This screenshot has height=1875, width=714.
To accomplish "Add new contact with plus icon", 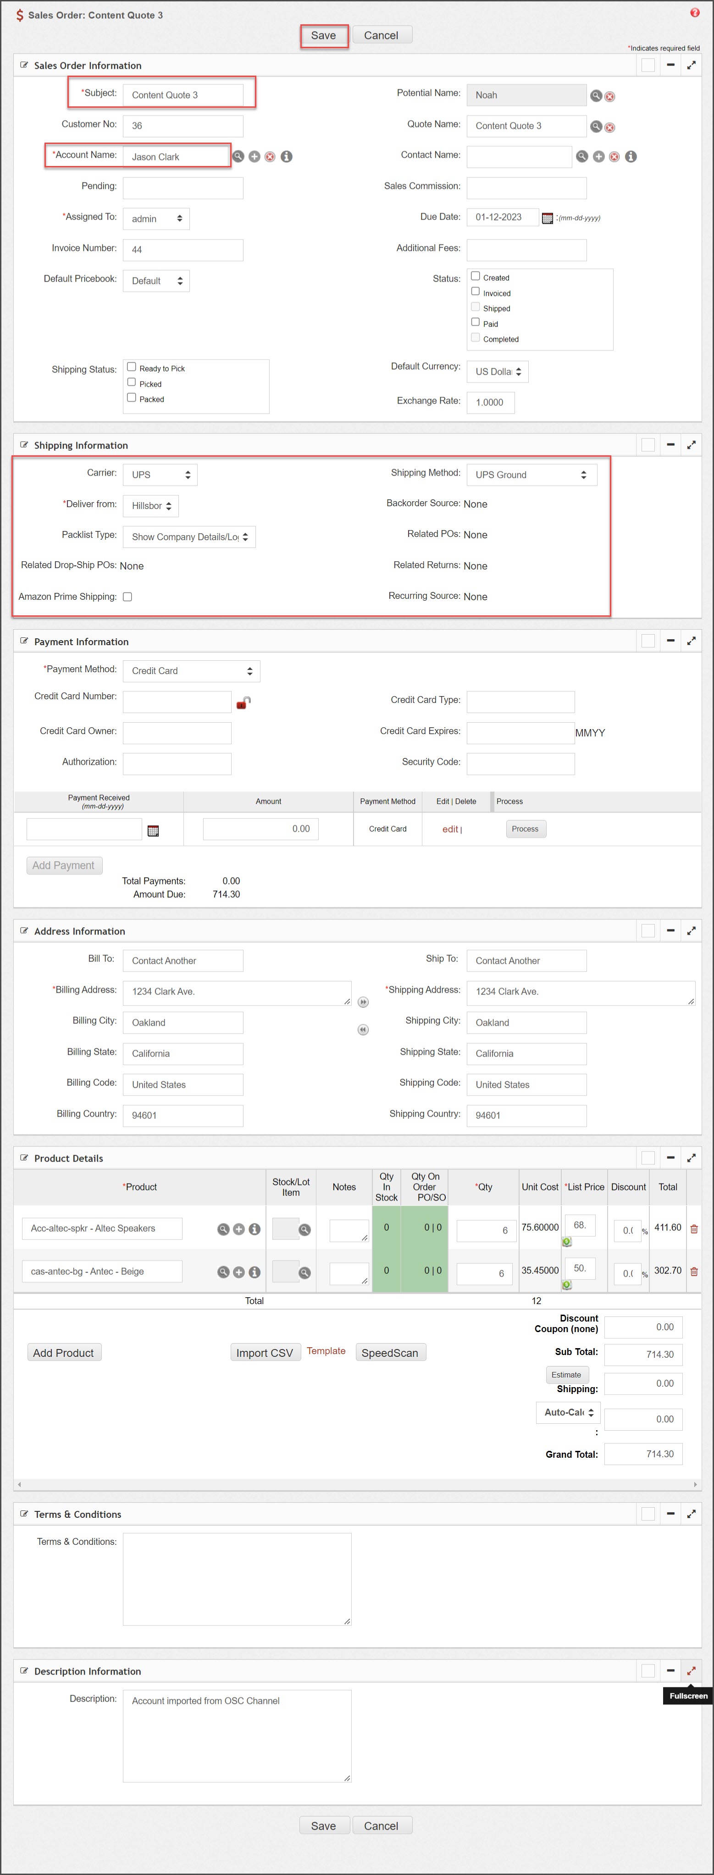I will click(x=598, y=156).
